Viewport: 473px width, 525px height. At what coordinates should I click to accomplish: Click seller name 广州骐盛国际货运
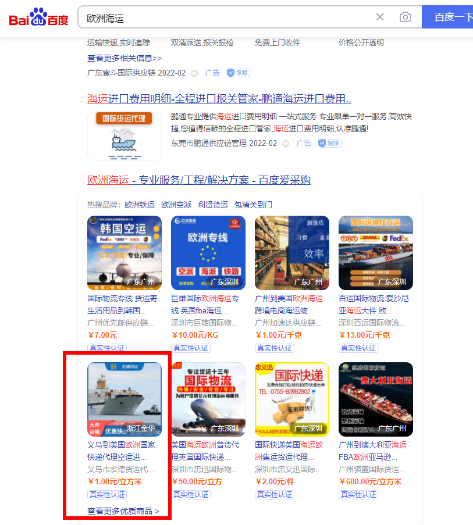tap(372, 469)
